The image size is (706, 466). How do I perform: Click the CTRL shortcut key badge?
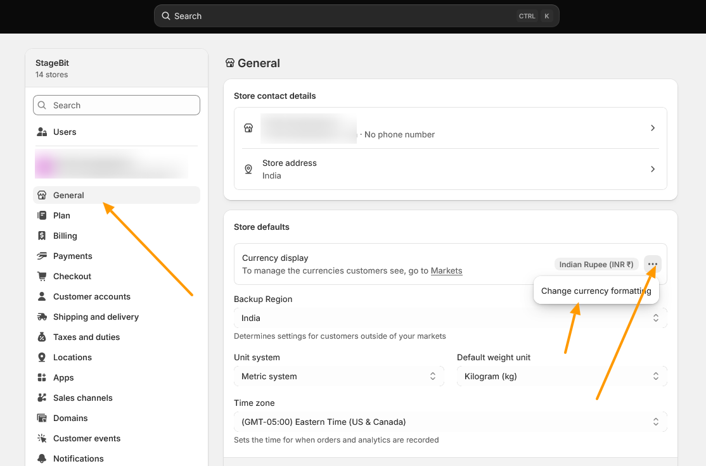point(527,16)
